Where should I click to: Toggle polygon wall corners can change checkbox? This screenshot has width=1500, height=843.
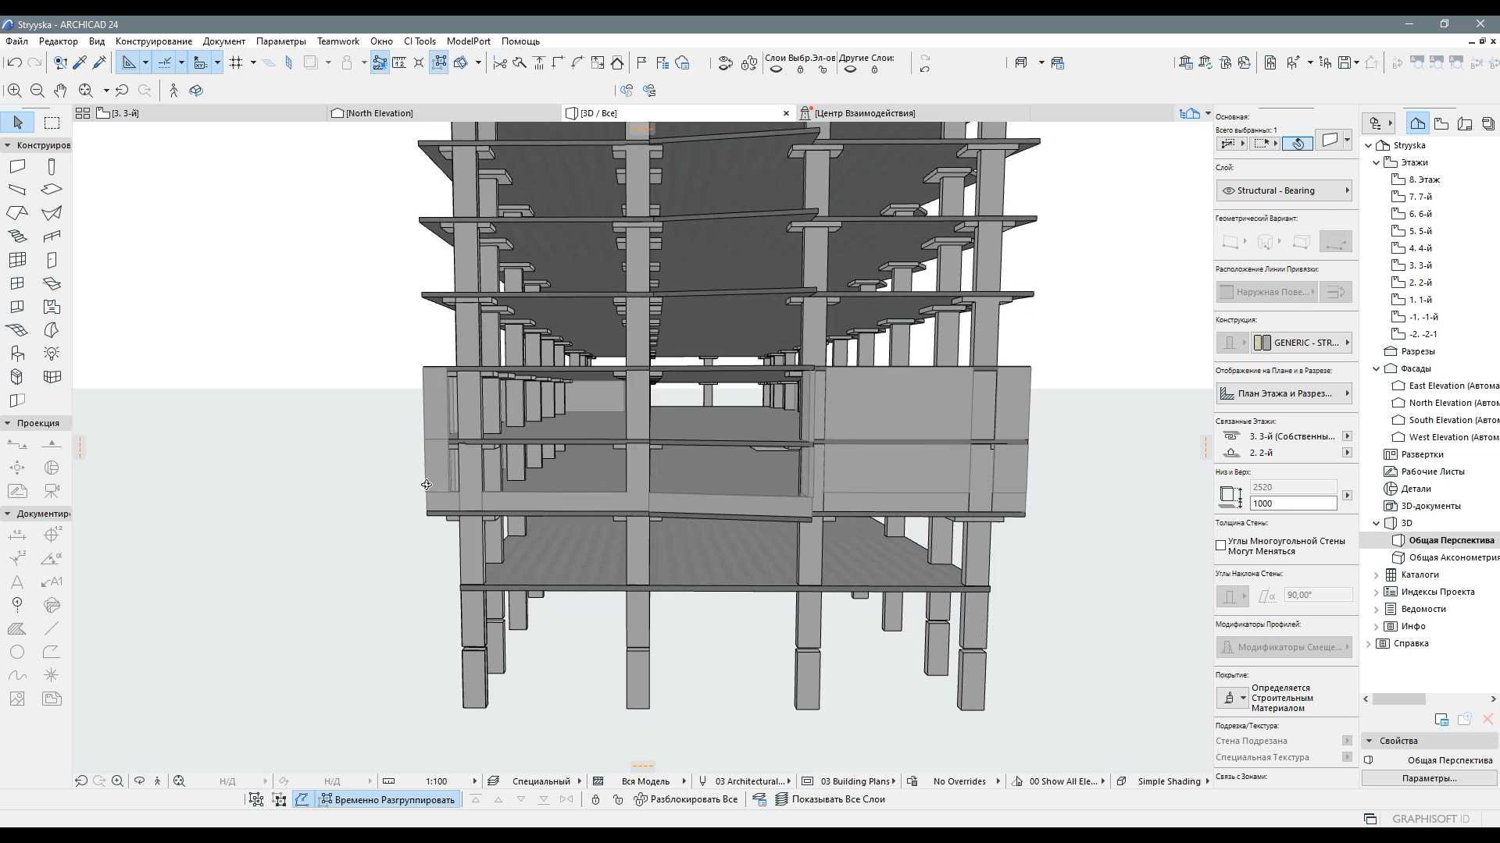(x=1221, y=546)
